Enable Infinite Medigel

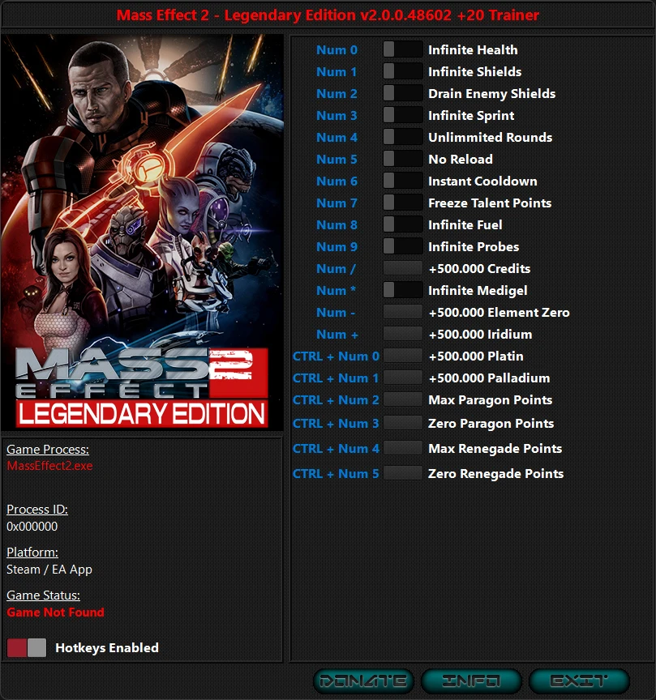click(x=403, y=290)
